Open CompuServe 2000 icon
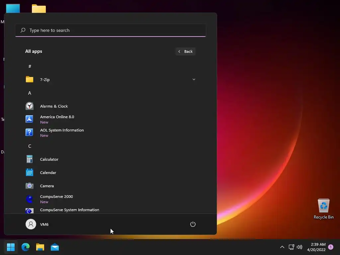The height and width of the screenshot is (255, 340). [x=30, y=199]
